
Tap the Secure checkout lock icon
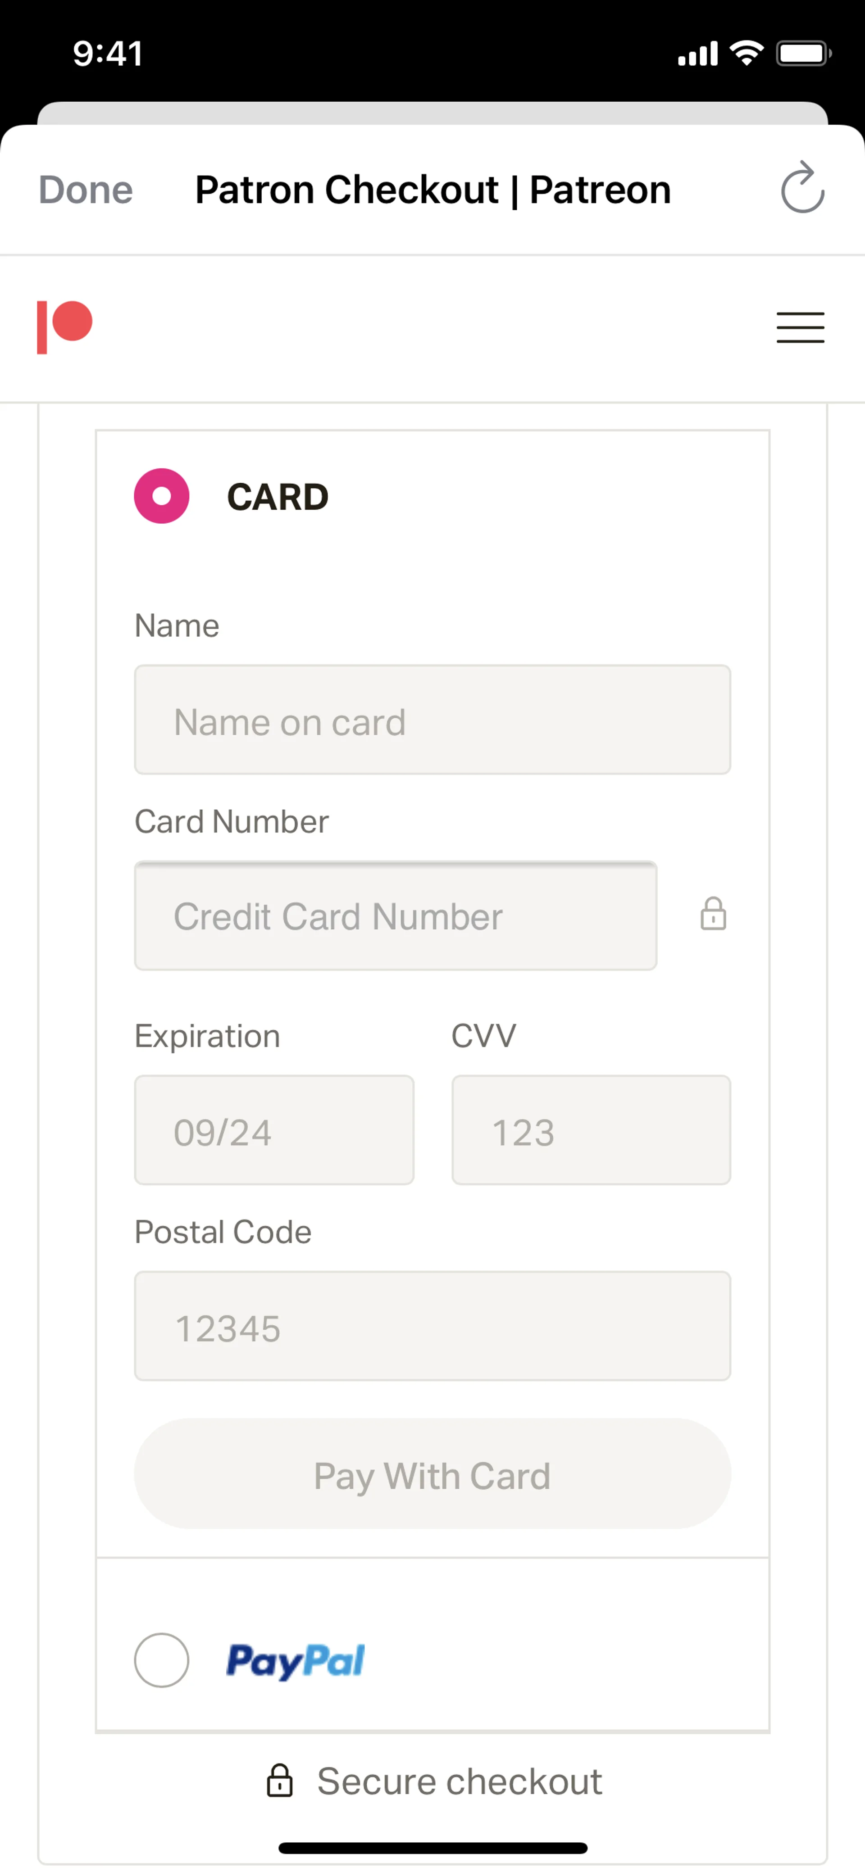280,1781
